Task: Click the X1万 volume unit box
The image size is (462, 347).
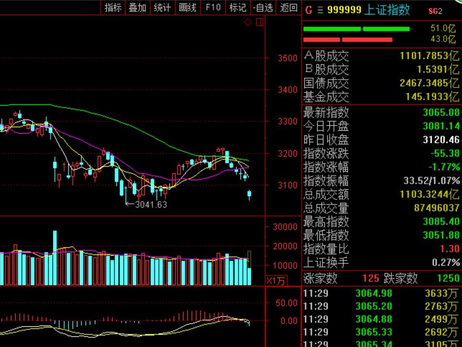Action: point(276,281)
